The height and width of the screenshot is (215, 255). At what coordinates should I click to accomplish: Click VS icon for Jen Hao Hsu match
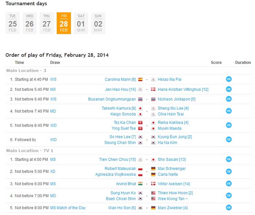click(229, 89)
